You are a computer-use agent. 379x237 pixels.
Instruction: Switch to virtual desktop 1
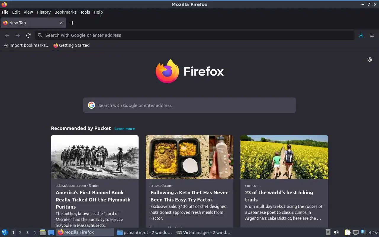[13, 233]
